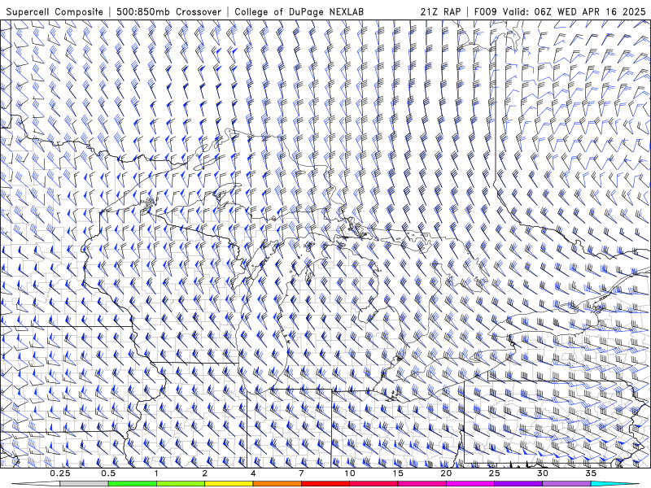Click the 'F009 Valid: 06Z WED APR 16 2025' text
The height and width of the screenshot is (488, 651).
560,11
